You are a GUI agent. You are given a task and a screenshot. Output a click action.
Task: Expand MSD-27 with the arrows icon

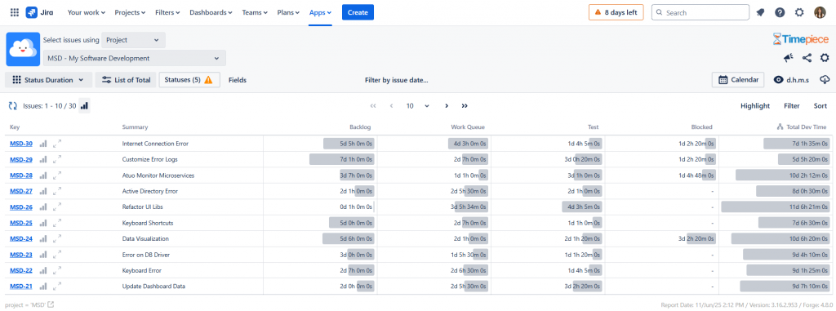click(58, 191)
